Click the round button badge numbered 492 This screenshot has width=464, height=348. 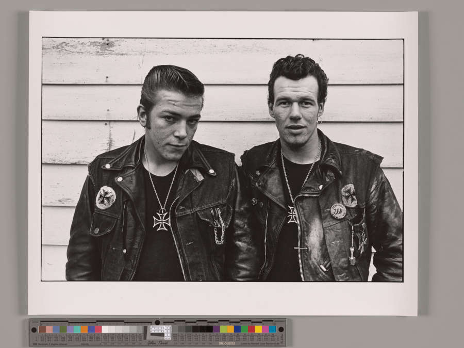point(338,211)
